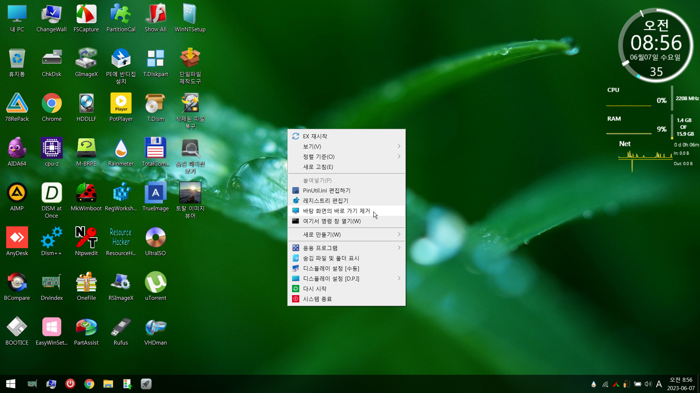Click the red power button on taskbar
This screenshot has width=700, height=393.
(70, 384)
